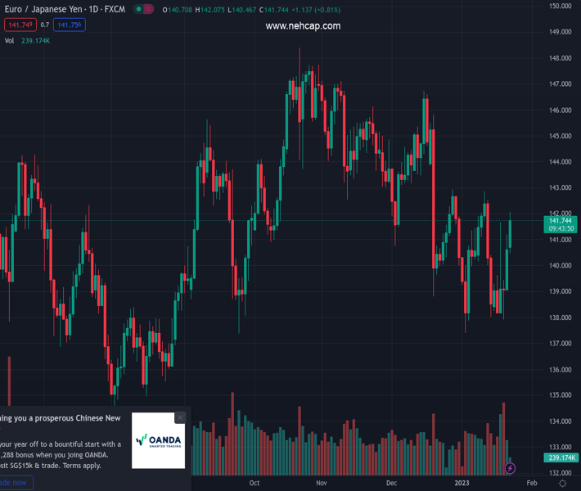Image resolution: width=581 pixels, height=491 pixels.
Task: Click the OANDA logo thumbnail
Action: [x=159, y=440]
